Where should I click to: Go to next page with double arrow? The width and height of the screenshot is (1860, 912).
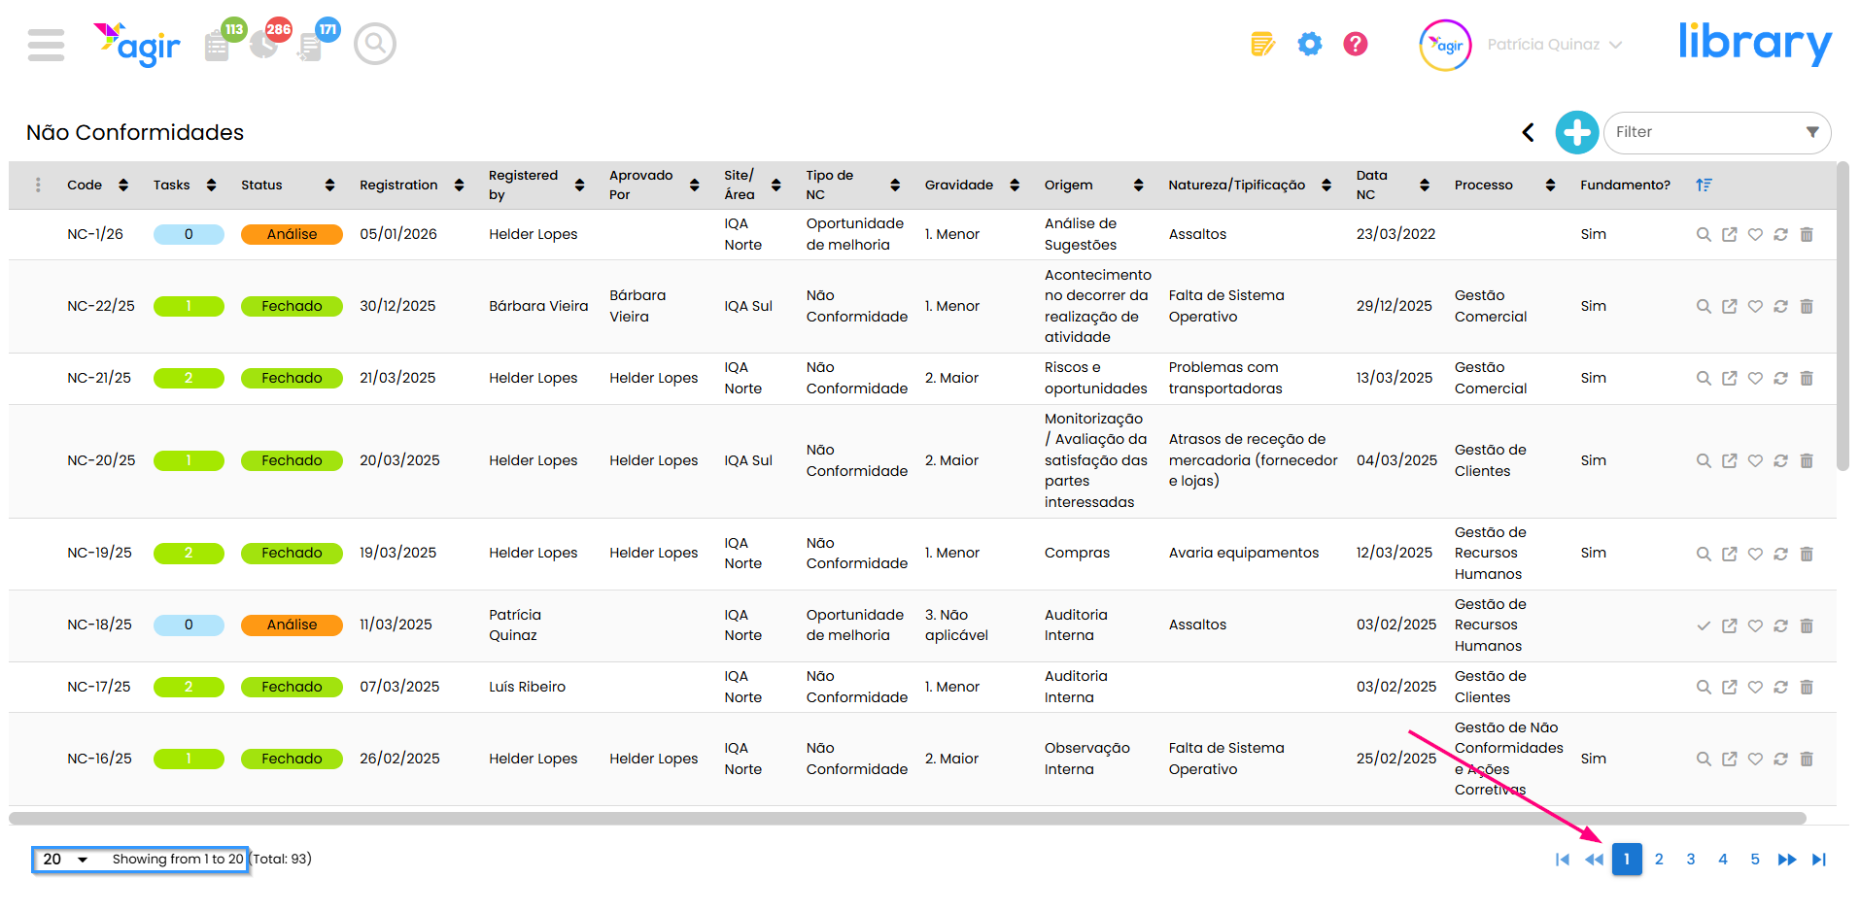click(1787, 860)
